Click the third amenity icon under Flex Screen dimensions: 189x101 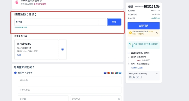[x=138, y=77]
